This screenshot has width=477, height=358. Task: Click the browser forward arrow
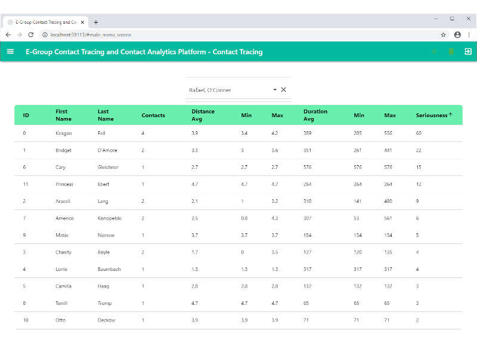20,35
